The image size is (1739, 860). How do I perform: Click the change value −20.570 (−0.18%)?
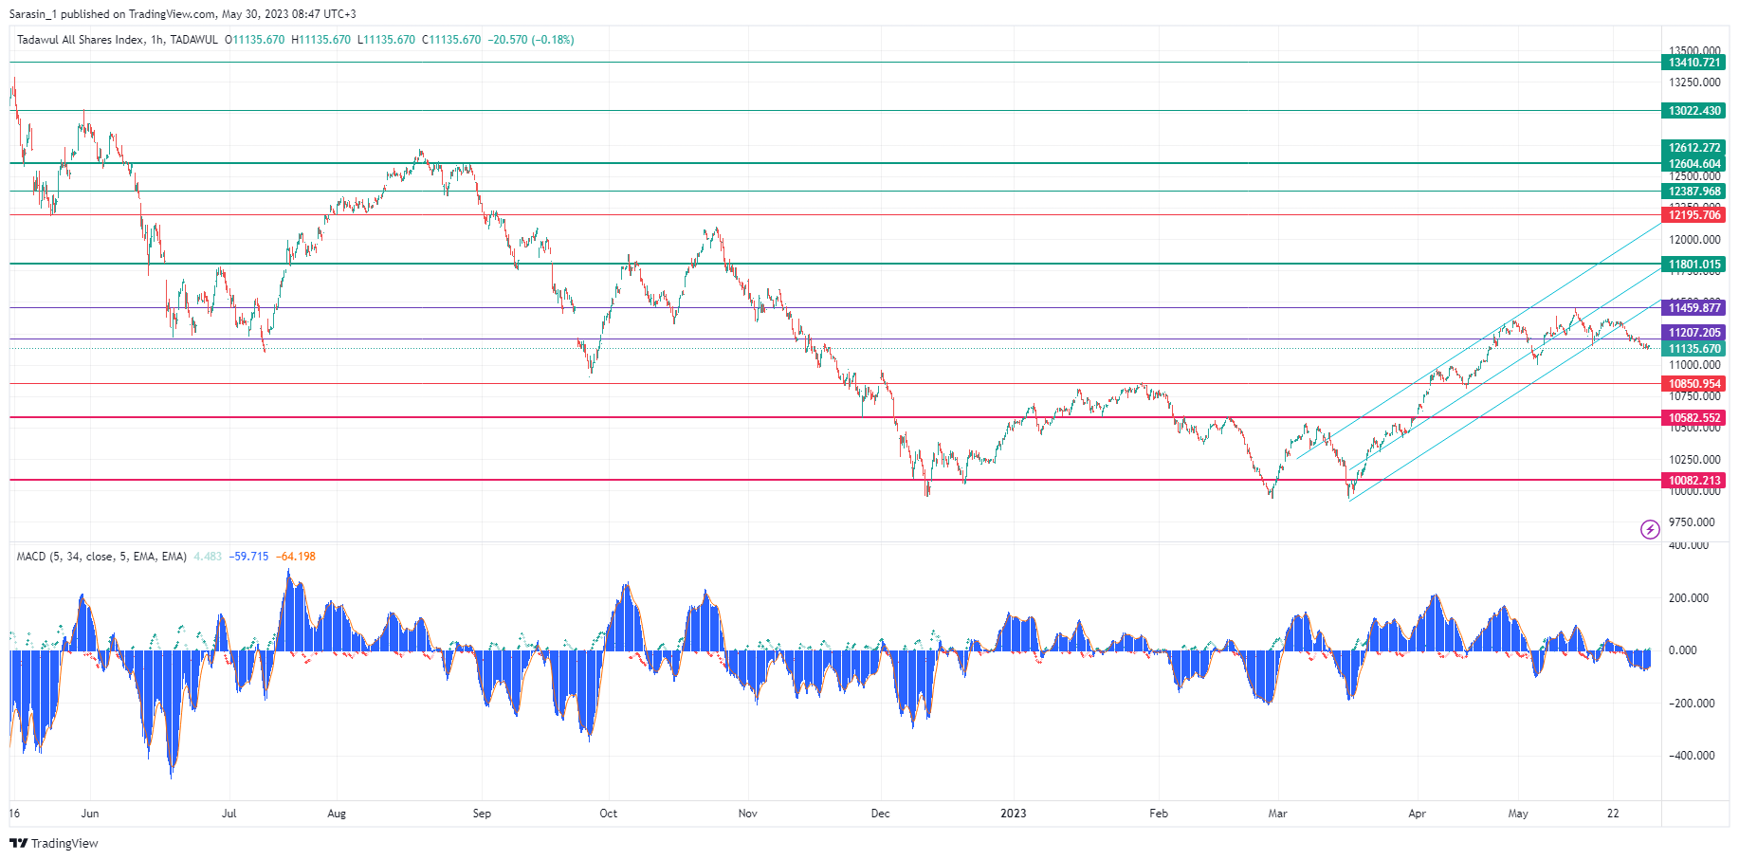531,40
